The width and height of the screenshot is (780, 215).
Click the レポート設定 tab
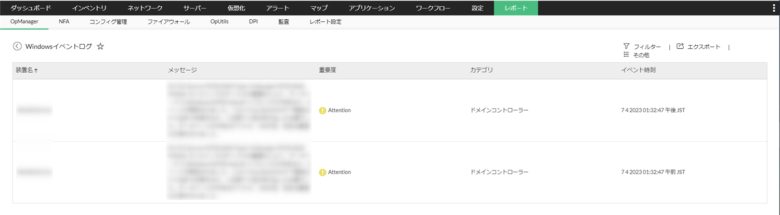(x=325, y=22)
